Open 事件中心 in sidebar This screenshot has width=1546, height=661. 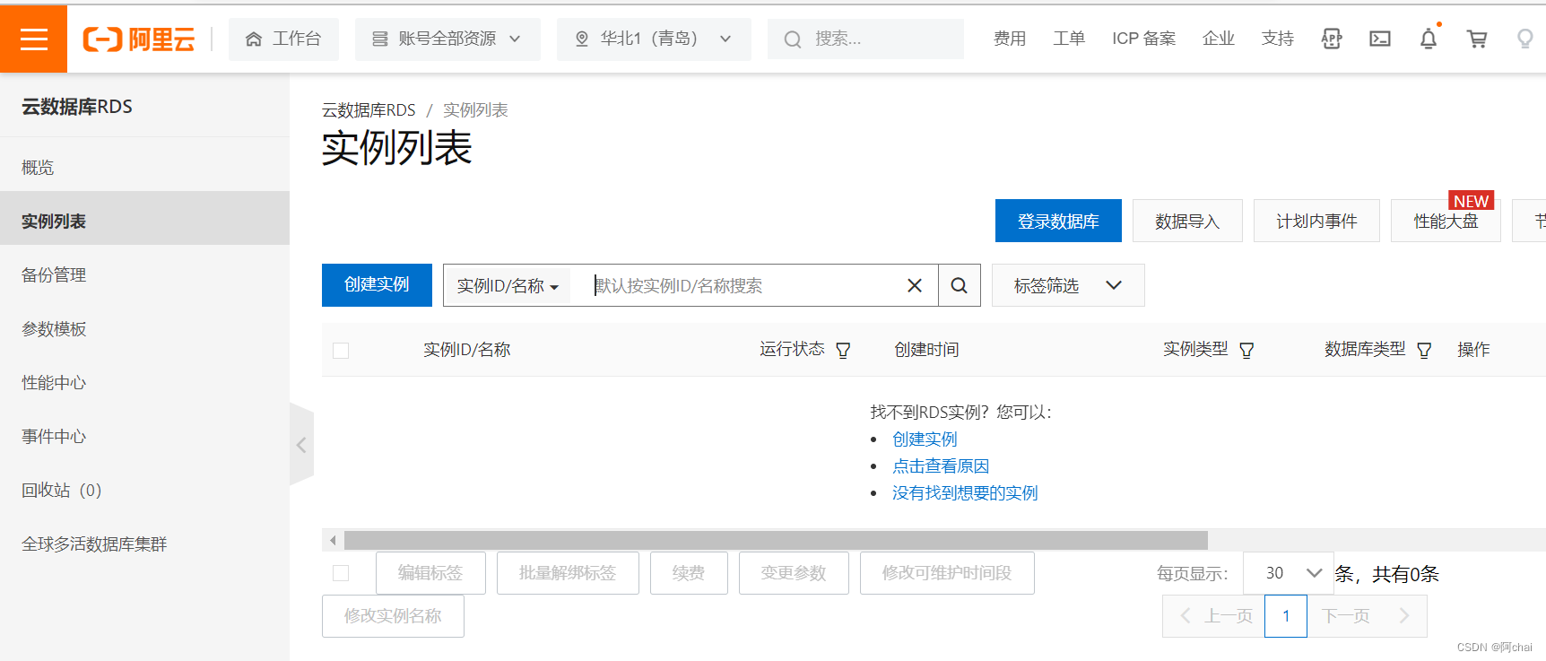click(x=144, y=437)
